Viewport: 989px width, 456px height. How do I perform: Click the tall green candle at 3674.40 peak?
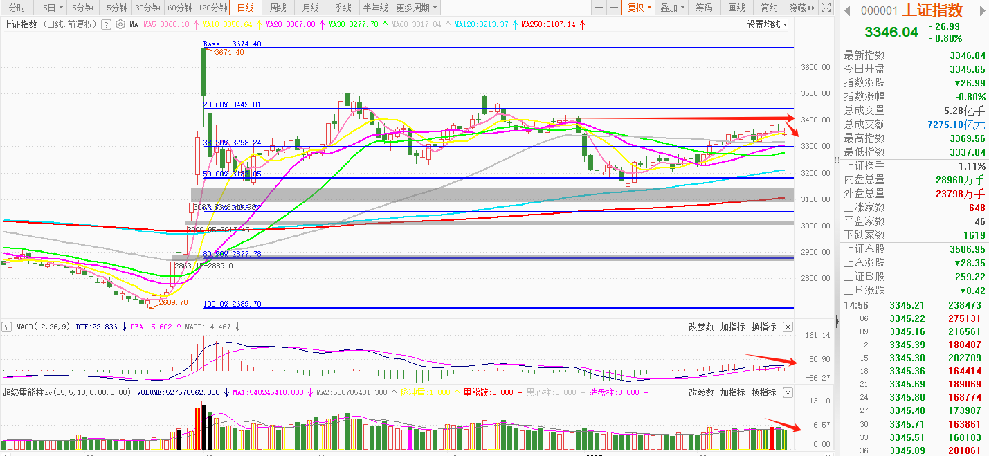[204, 72]
